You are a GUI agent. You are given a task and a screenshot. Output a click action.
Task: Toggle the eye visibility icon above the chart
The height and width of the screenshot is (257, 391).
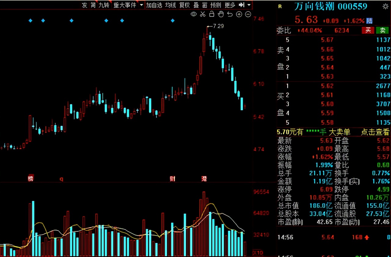(194, 14)
